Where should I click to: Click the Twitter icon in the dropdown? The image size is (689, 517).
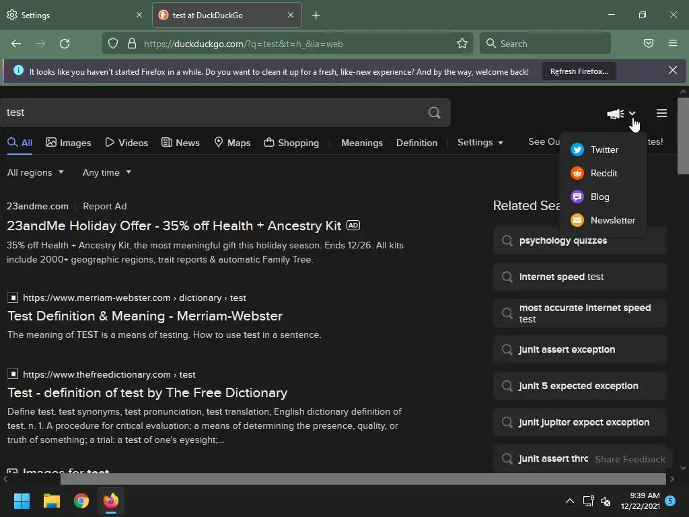[x=577, y=149]
